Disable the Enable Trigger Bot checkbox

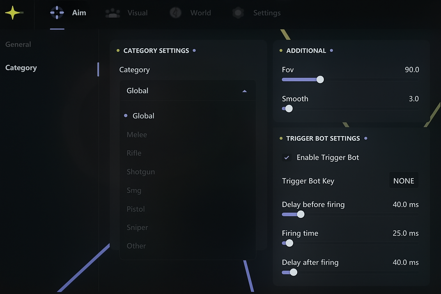[x=287, y=158]
